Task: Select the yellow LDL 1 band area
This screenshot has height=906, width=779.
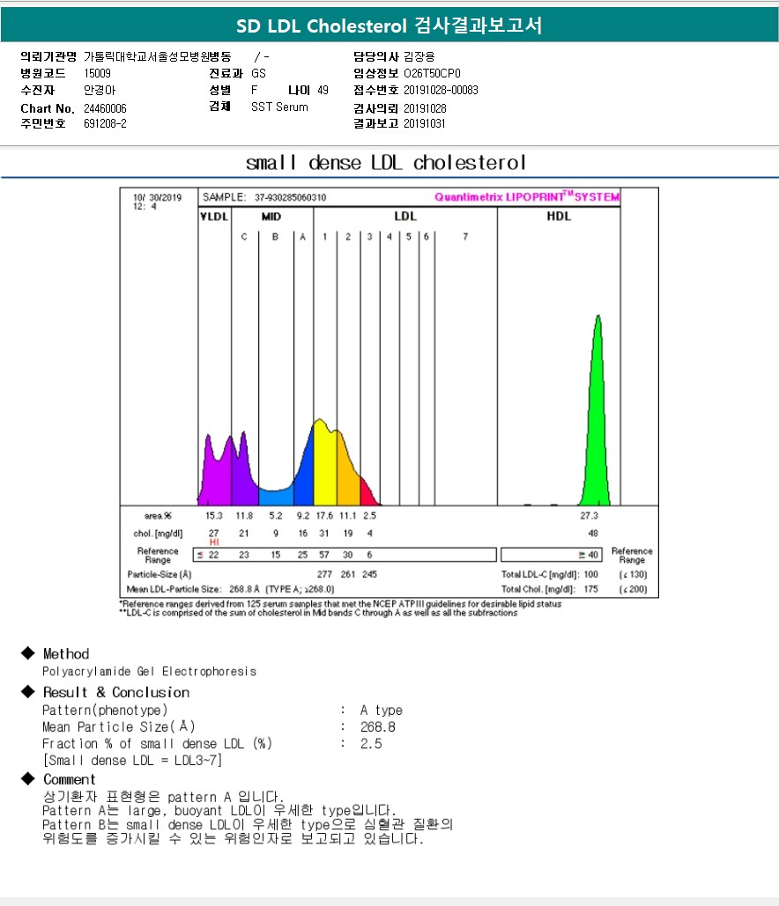Action: tap(323, 467)
